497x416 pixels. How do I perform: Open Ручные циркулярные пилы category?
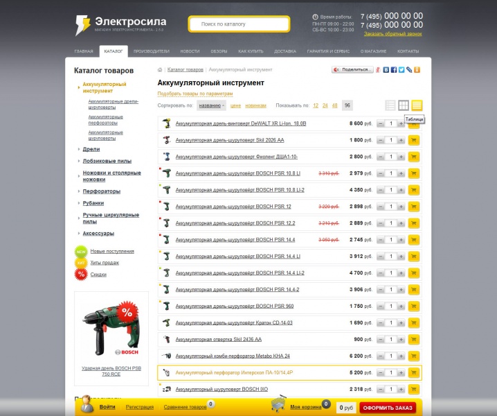(111, 218)
